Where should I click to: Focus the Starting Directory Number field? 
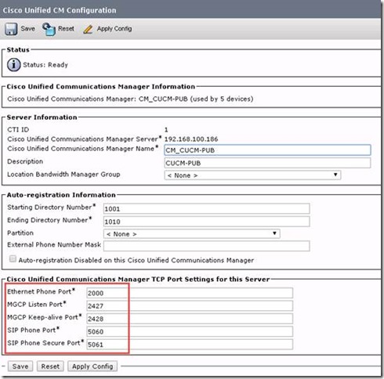pos(206,208)
